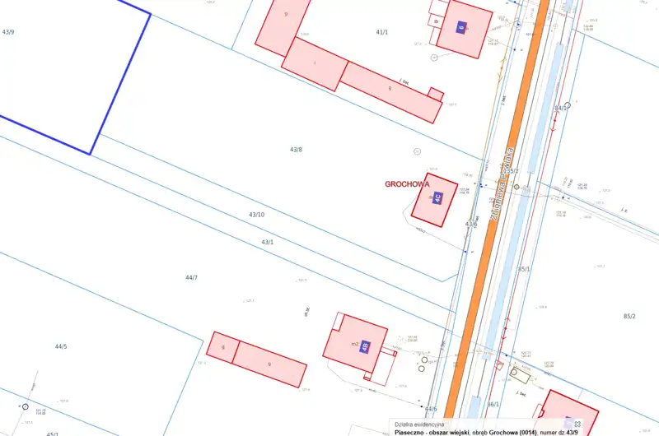Click the blue address marker 6

pos(461,26)
